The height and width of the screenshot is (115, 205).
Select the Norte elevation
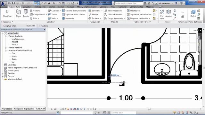click(x=14, y=56)
